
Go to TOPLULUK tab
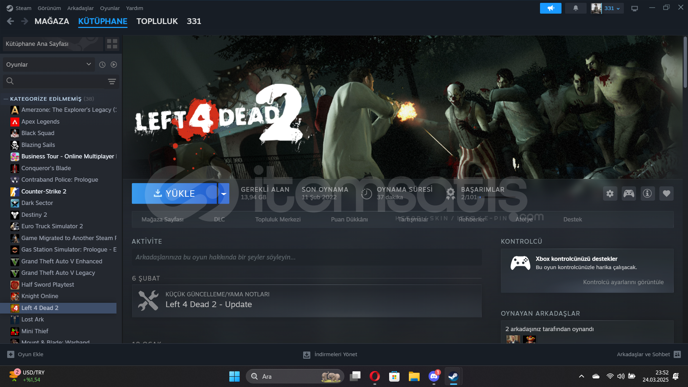tap(157, 21)
